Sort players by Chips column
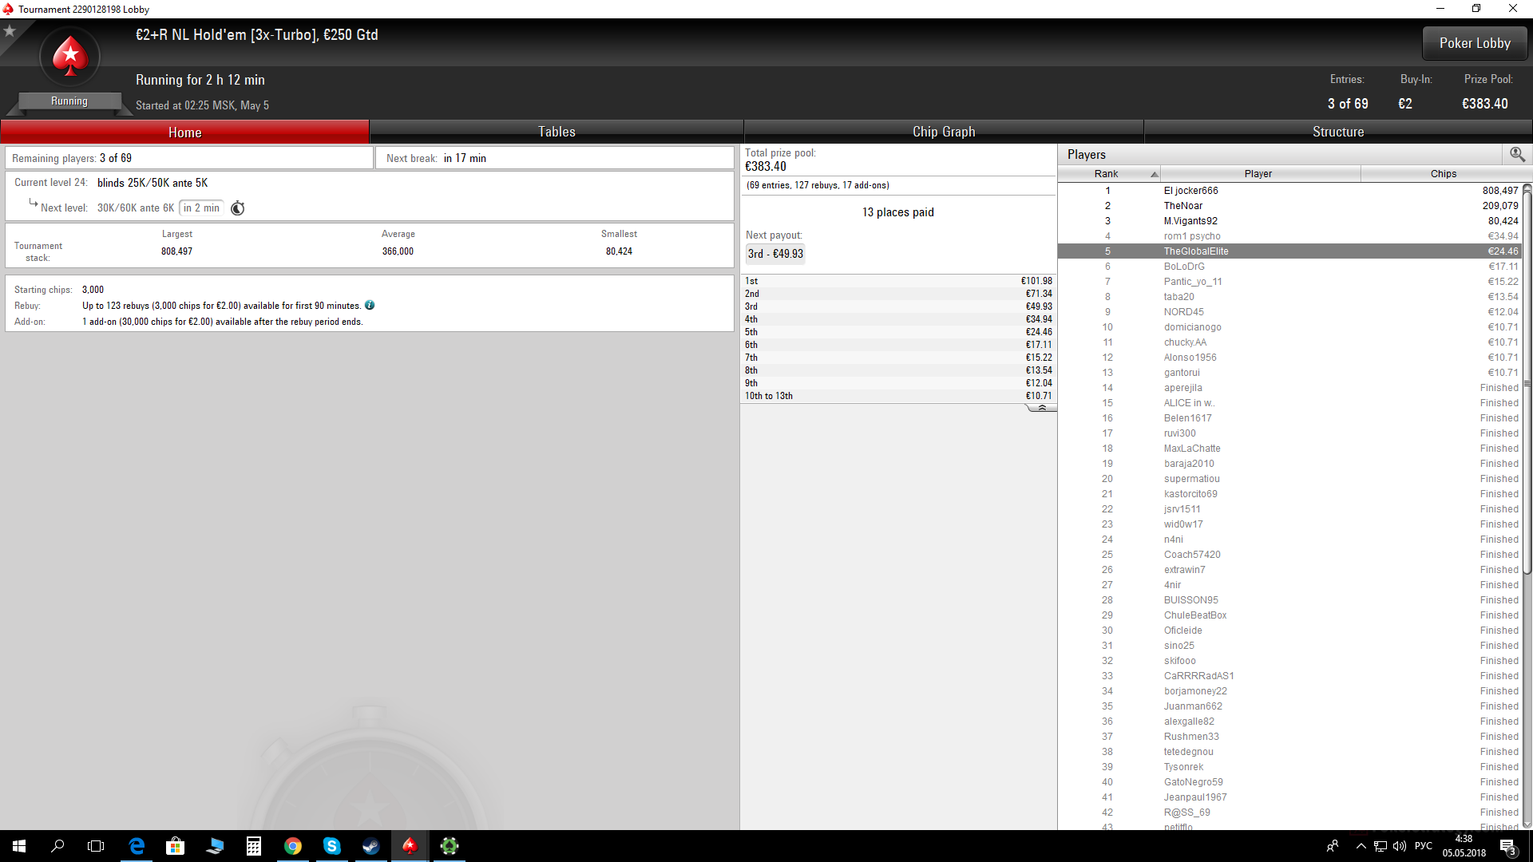Viewport: 1533px width, 862px height. (x=1443, y=173)
